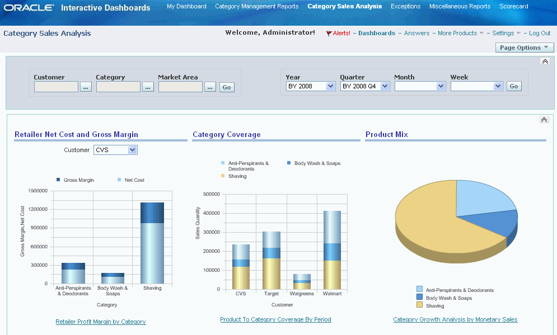Click the CVS stacked bar
Viewport: 557px width, 335px height.
(x=241, y=267)
